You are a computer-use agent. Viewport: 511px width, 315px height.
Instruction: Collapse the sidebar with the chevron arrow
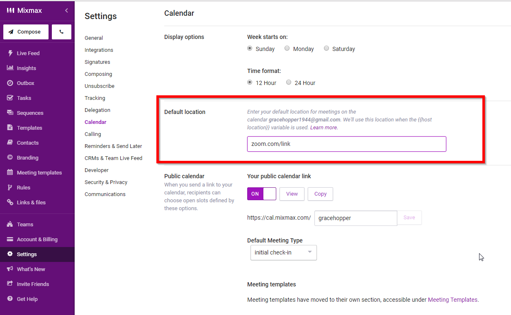click(66, 10)
